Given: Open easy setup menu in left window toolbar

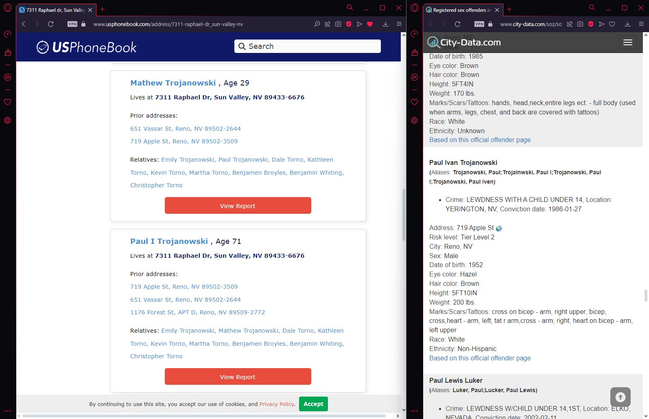Looking at the screenshot, I should [399, 24].
